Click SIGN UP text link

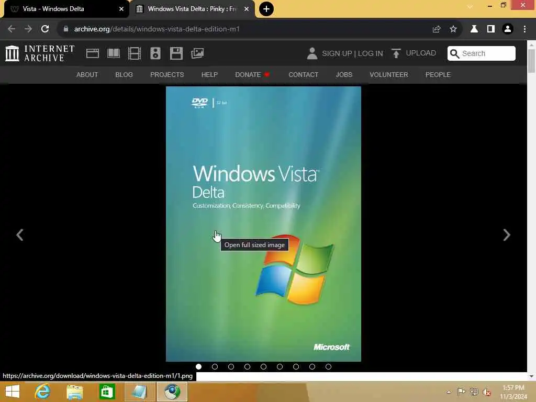pos(337,54)
